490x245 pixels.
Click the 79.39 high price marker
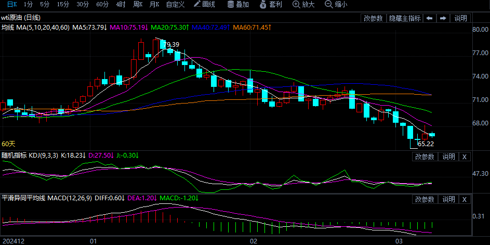[x=171, y=45]
